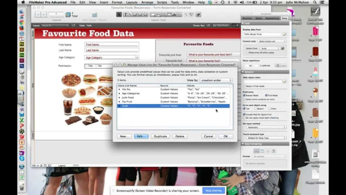The height and width of the screenshot is (195, 346).
Task: Collapse the Behavior section in Inspector
Action: [x=243, y=72]
